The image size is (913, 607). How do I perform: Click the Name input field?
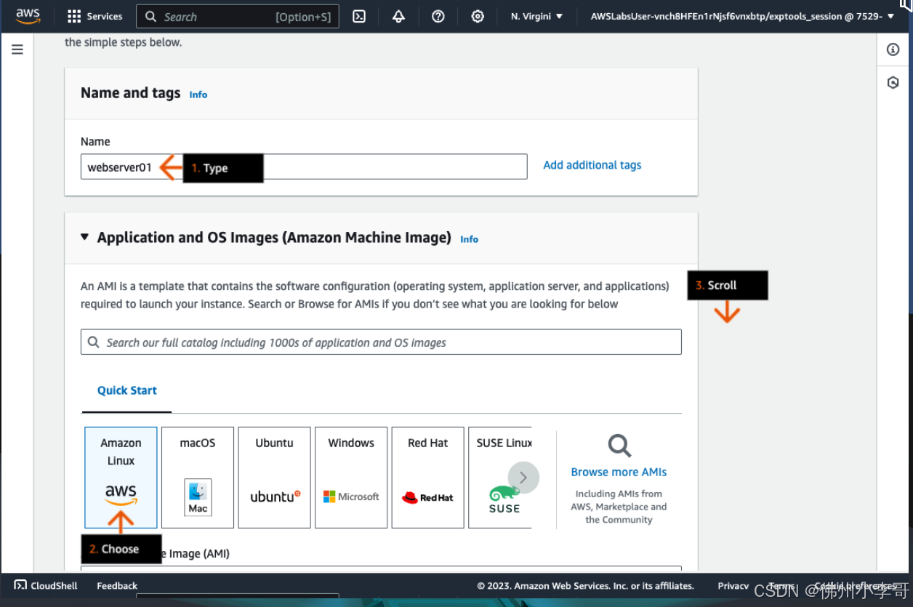(x=304, y=166)
